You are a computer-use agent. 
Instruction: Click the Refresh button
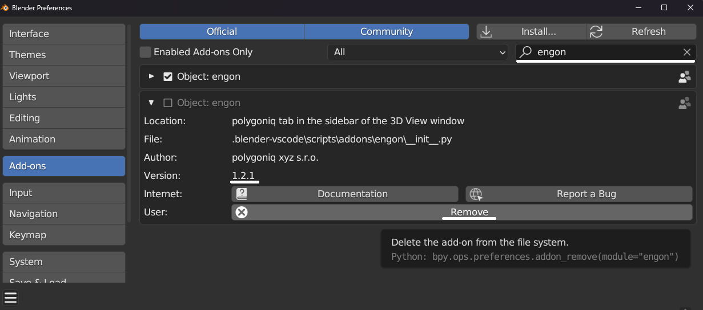coord(641,32)
